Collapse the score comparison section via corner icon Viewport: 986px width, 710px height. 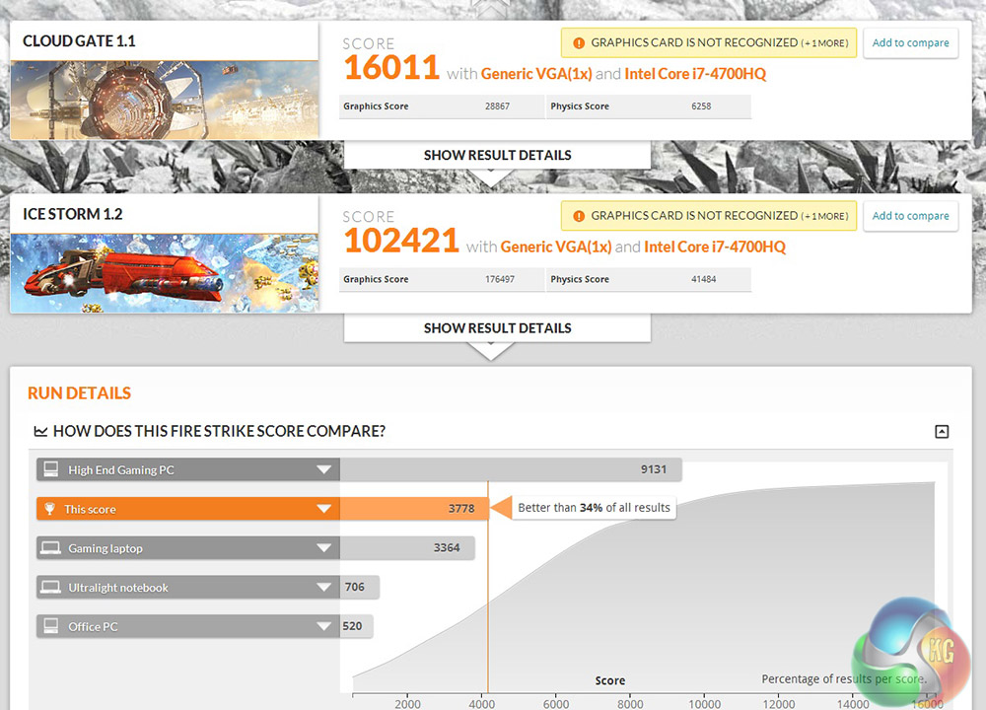coord(942,431)
